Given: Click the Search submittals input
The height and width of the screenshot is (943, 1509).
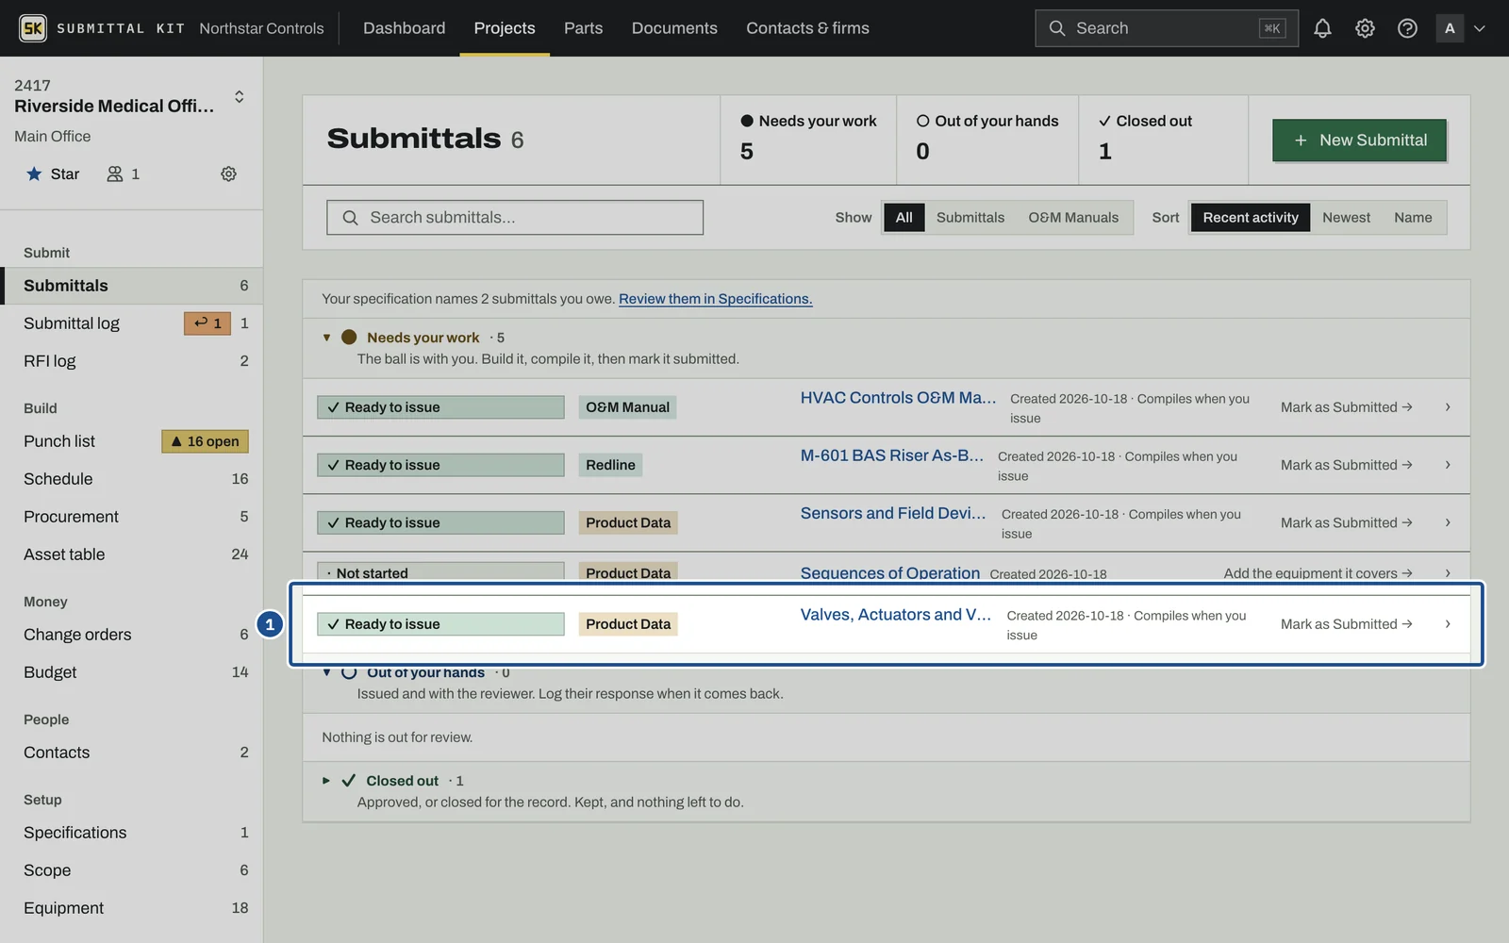Looking at the screenshot, I should (515, 217).
